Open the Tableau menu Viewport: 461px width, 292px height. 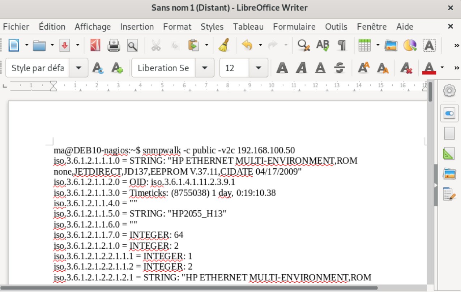248,27
